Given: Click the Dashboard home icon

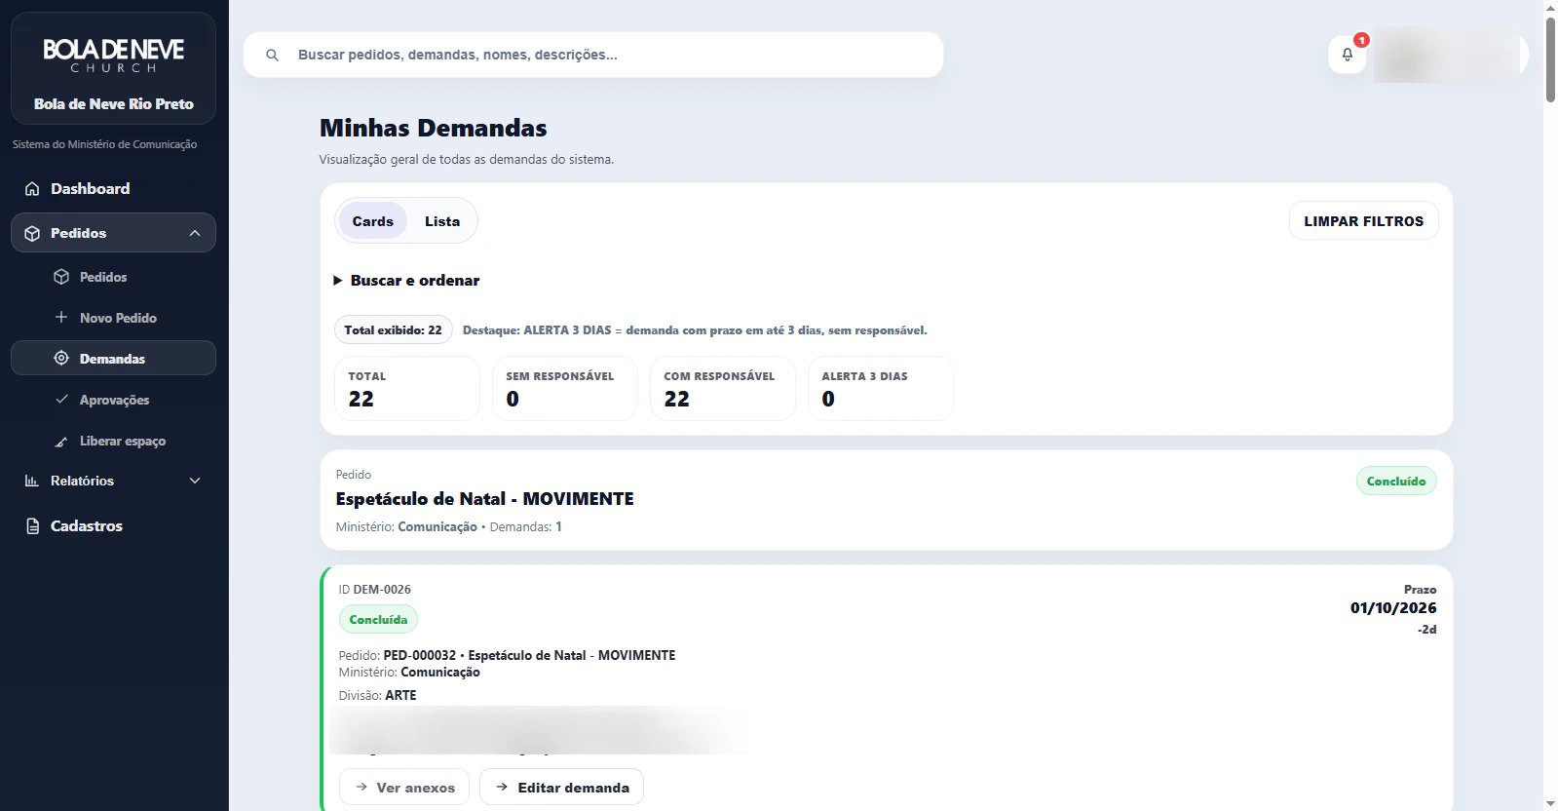Looking at the screenshot, I should [32, 189].
